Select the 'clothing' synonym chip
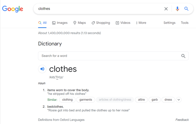The width and height of the screenshot is (196, 124). tap(67, 100)
